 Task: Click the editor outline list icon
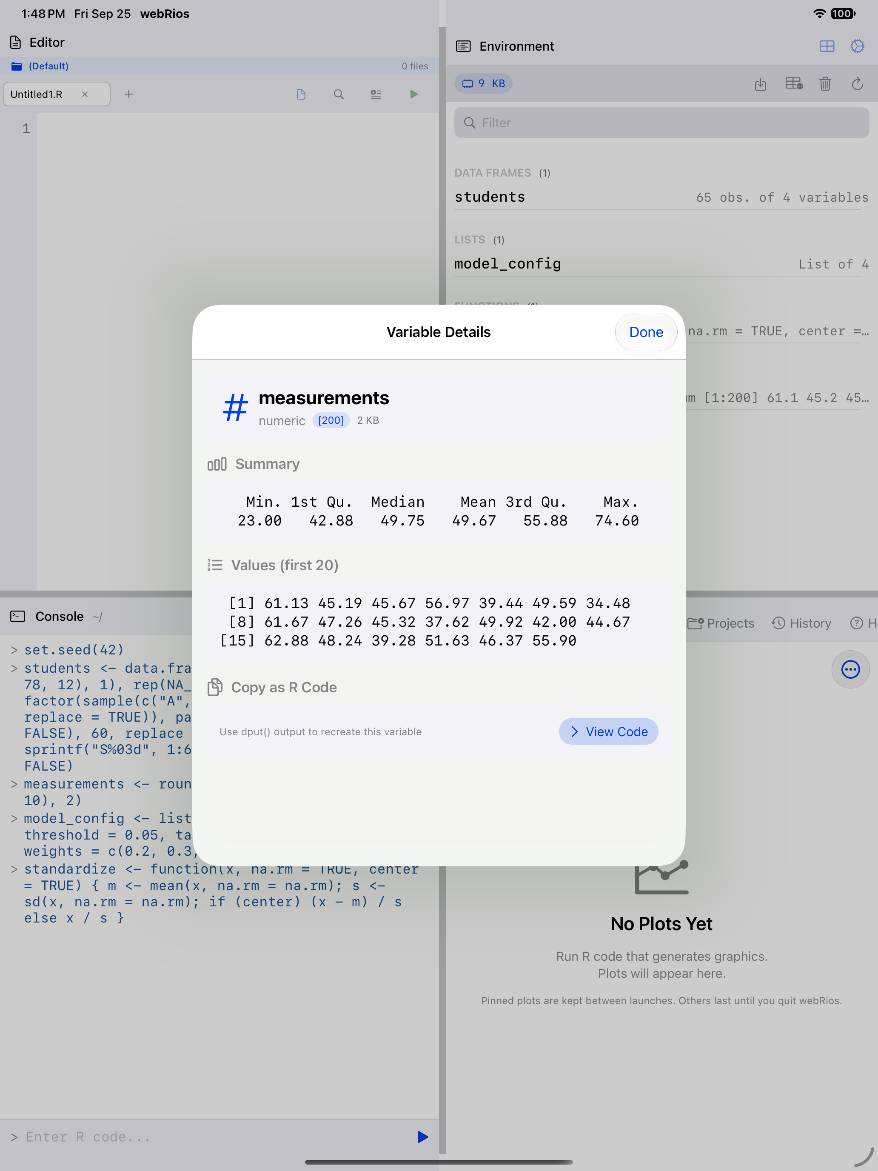pyautogui.click(x=376, y=94)
